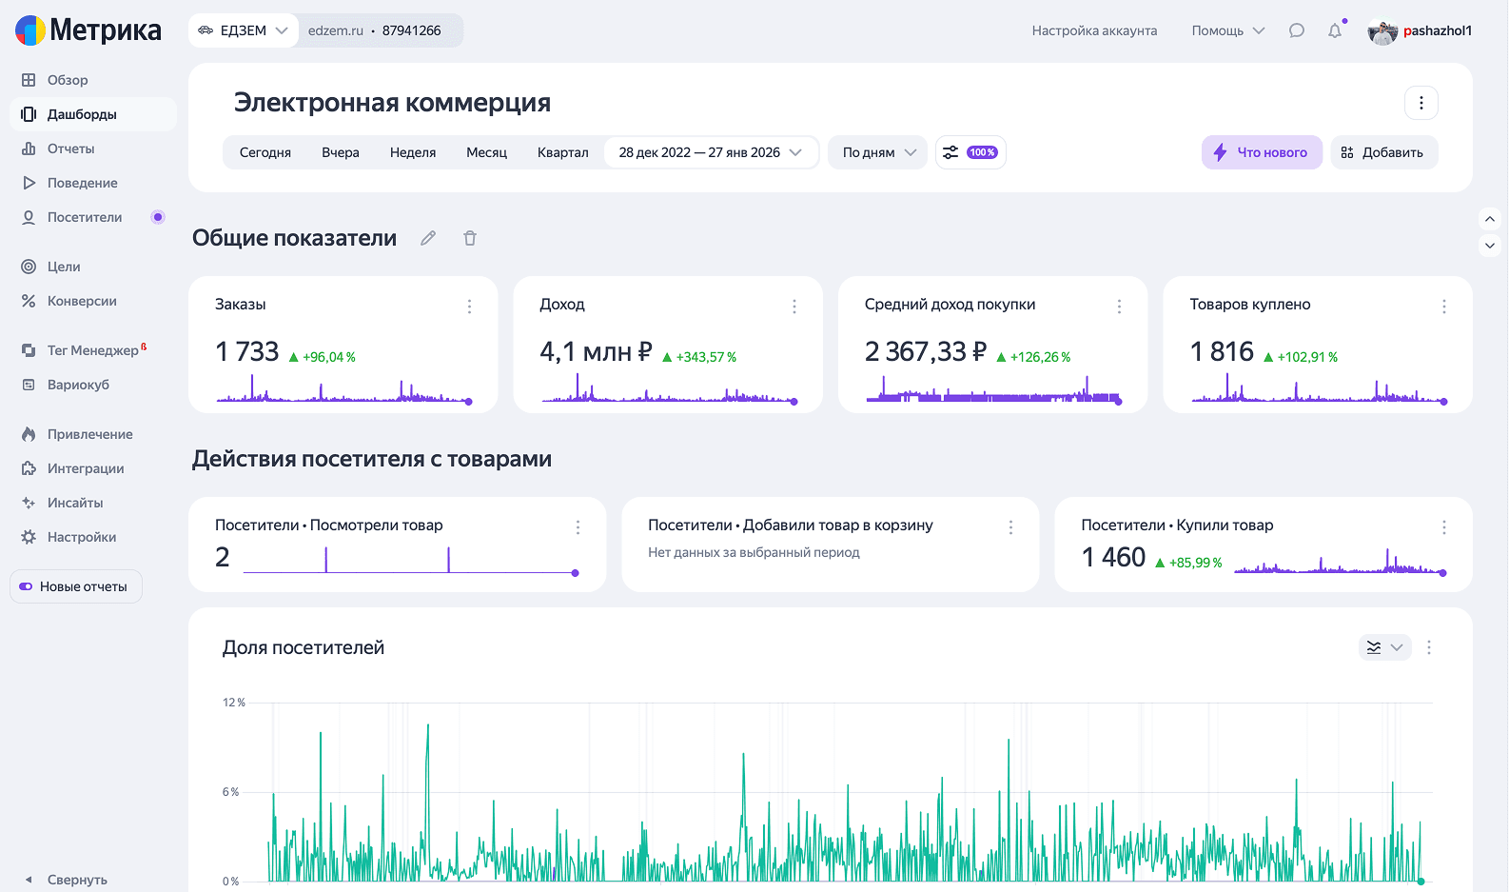
Task: Open the Заказы widget menu
Action: coord(469,307)
